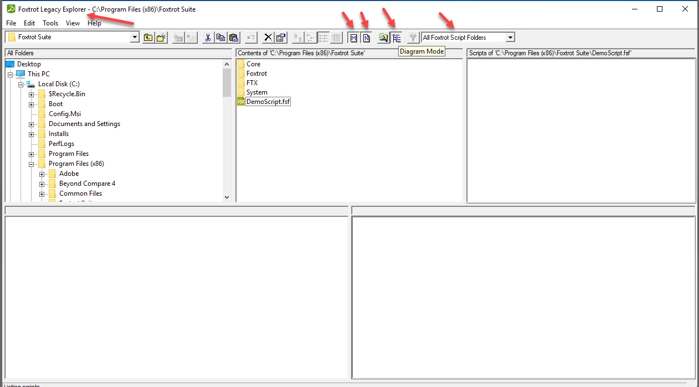Click folder tree scrollbar up arrow
Screen dimensions: 699x387
(227, 64)
